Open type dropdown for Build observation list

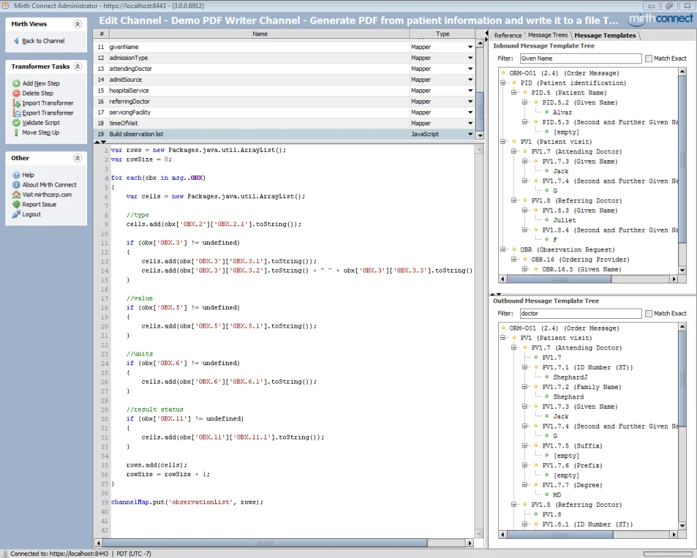point(470,134)
